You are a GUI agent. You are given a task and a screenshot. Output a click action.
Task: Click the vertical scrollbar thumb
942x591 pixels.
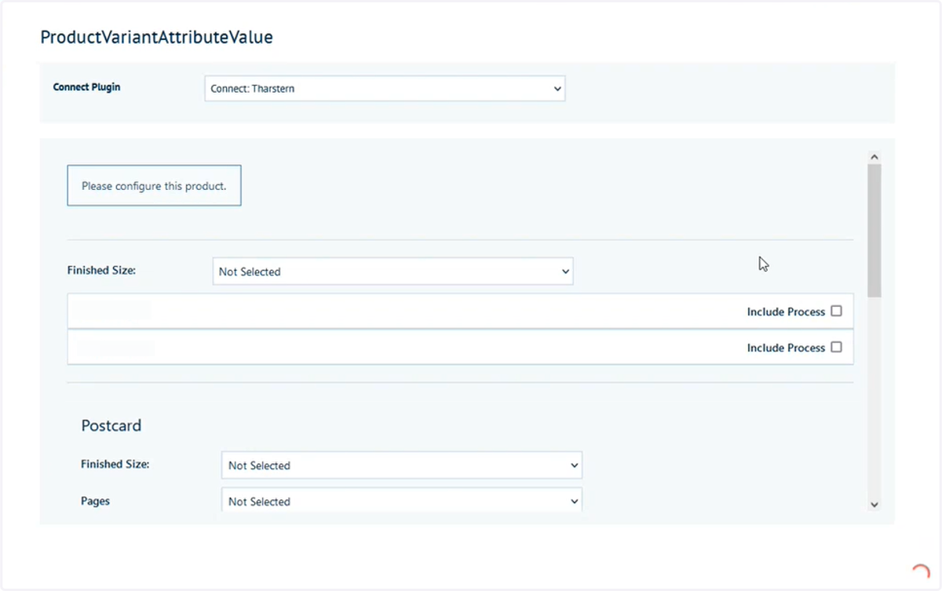point(874,231)
